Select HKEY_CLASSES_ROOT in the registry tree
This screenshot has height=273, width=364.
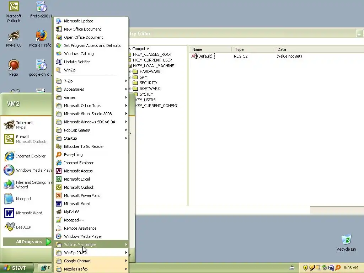(152, 54)
